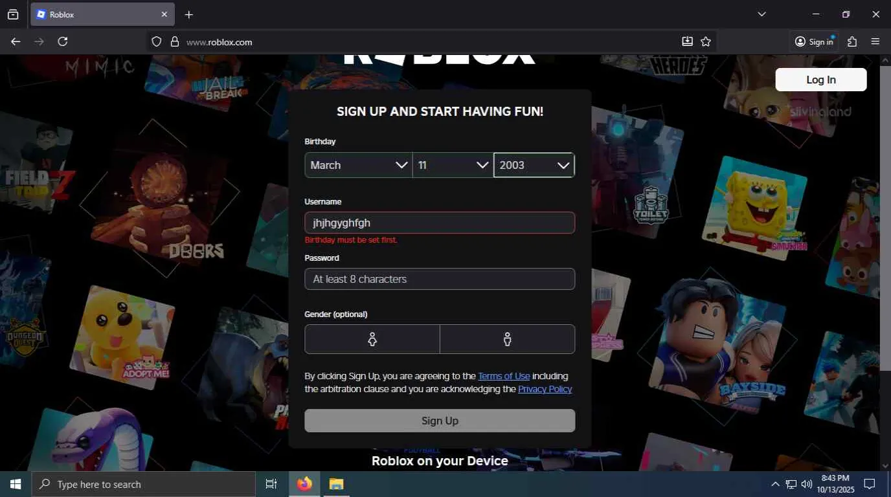
Task: Close the Roblox tab
Action: [164, 14]
